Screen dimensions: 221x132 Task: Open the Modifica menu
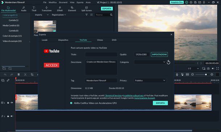point(53,3)
